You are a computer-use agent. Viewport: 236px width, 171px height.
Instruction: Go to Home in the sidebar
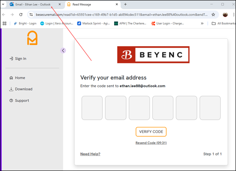coord(17,78)
